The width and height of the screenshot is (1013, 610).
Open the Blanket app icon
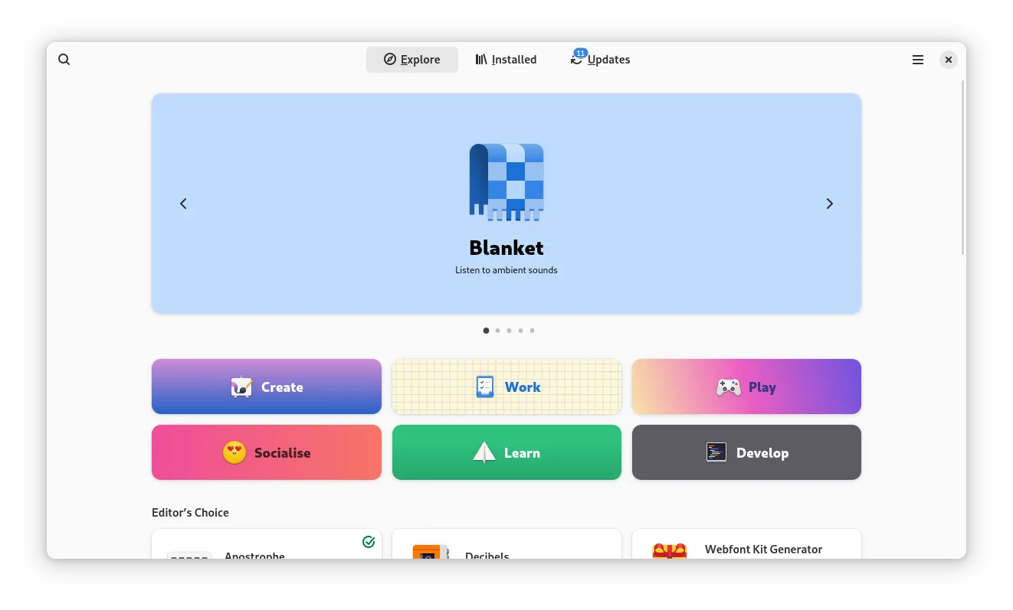pyautogui.click(x=507, y=182)
